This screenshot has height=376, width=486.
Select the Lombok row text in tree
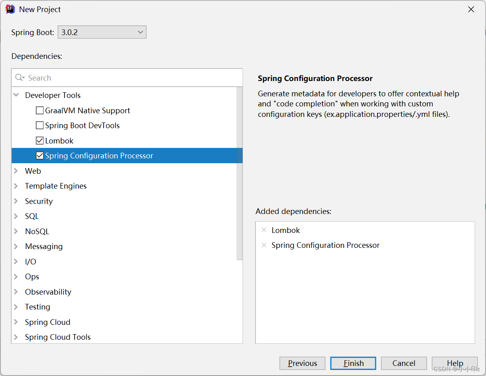click(x=59, y=141)
